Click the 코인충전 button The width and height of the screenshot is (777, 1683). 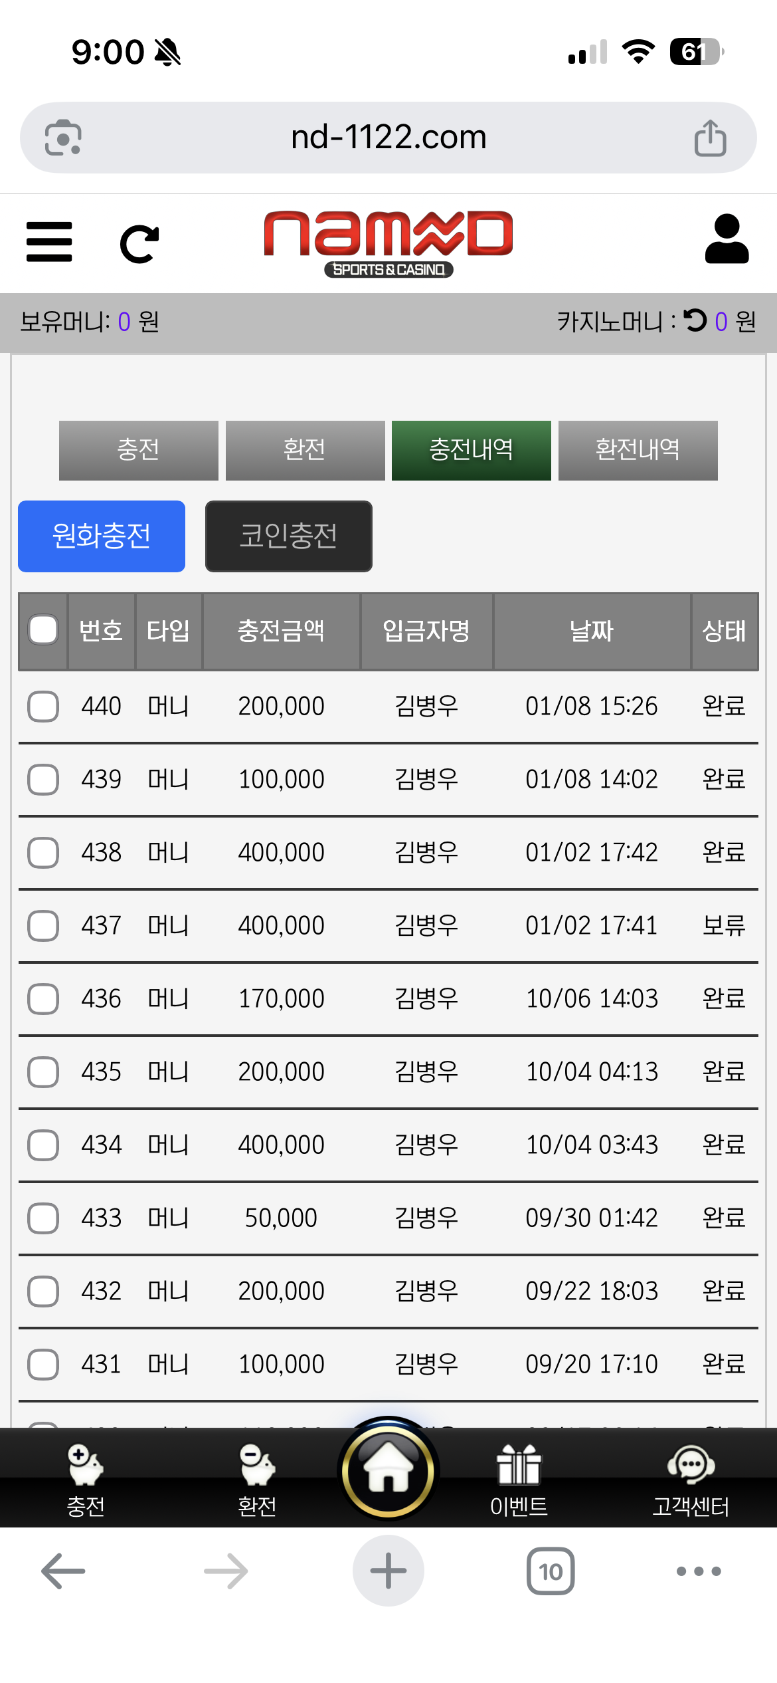tap(288, 536)
